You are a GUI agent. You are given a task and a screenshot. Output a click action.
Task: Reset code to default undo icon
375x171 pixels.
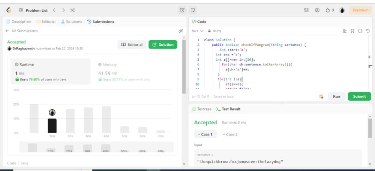368,31
